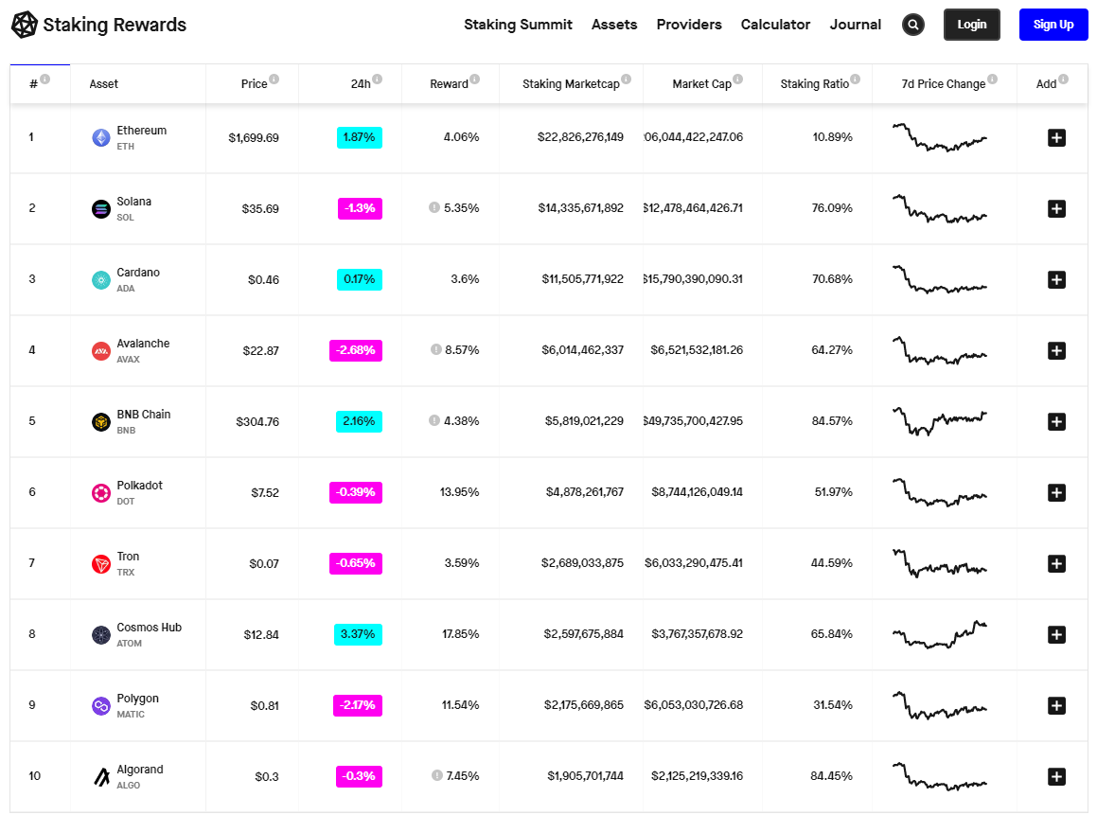The width and height of the screenshot is (1097, 815).
Task: Click the info icon beside Solana's reward
Action: pyautogui.click(x=434, y=207)
